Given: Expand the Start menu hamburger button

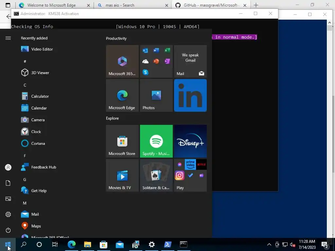Looking at the screenshot, I should [8, 38].
